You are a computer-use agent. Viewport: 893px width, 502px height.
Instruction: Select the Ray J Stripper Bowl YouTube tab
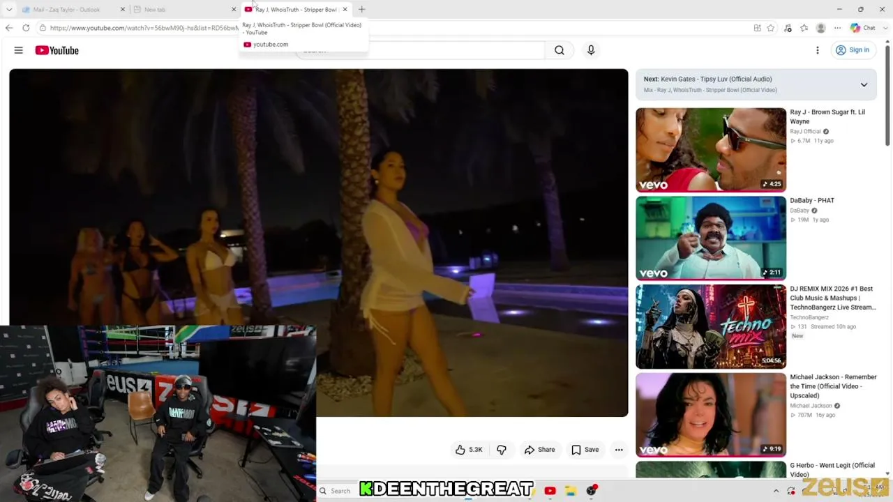click(297, 10)
